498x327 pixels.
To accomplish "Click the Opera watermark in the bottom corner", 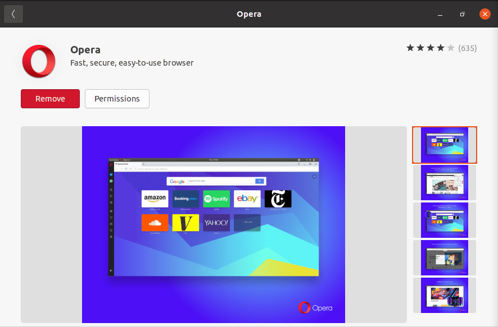I will pos(316,308).
